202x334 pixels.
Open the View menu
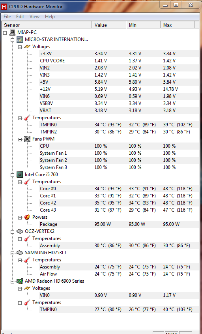34,17
